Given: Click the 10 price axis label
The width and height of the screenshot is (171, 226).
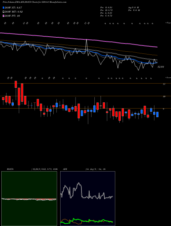Looking at the screenshot, I should pyautogui.click(x=164, y=97).
